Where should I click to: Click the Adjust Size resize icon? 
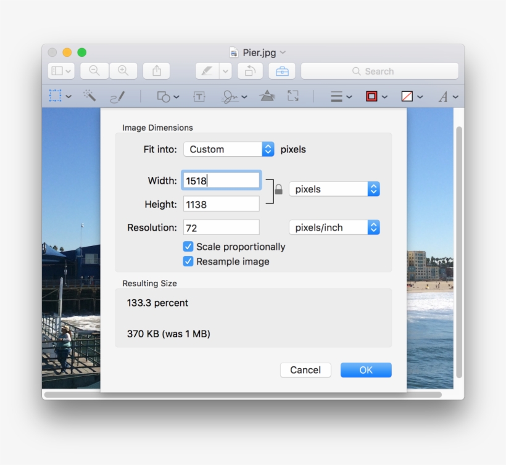pos(292,96)
